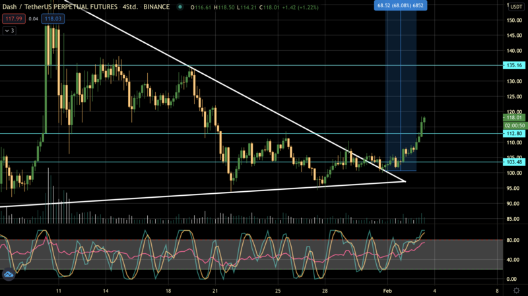Screen dimensions: 528x296
Task: Click the 28 date label on time axis
Action: click(325, 291)
